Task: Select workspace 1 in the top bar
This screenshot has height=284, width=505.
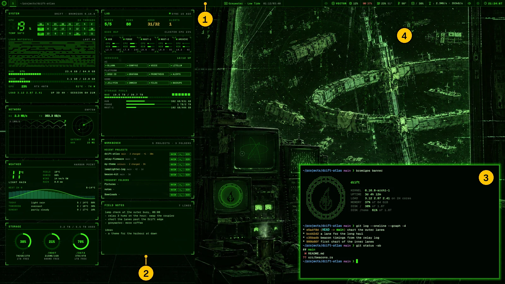Action: point(13,3)
